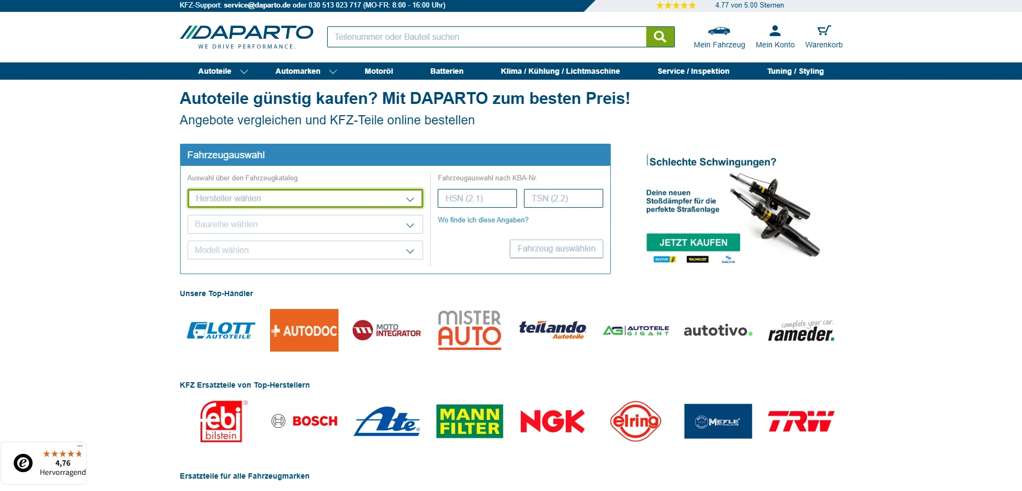This screenshot has height=491, width=1022.
Task: Expand the Automarken menu chevron
Action: (333, 72)
